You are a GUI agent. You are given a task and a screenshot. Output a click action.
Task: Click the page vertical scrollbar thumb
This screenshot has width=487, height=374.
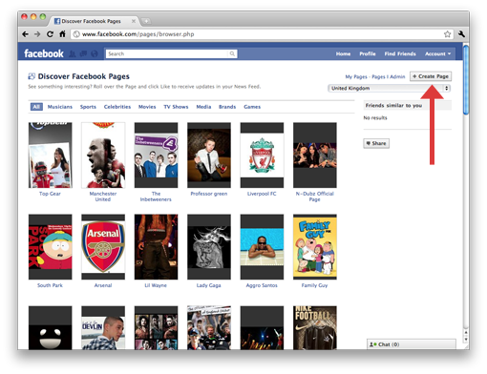tap(466, 80)
